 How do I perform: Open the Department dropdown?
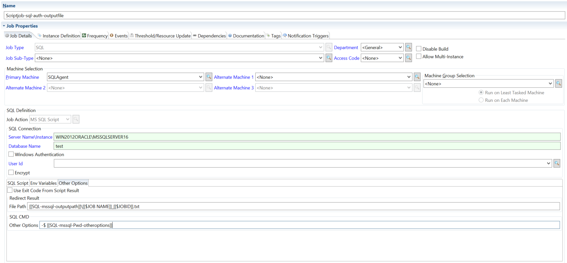[400, 48]
